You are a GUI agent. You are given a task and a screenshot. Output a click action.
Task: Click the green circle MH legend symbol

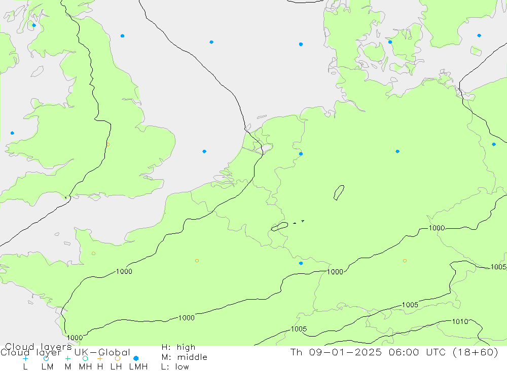[85, 358]
